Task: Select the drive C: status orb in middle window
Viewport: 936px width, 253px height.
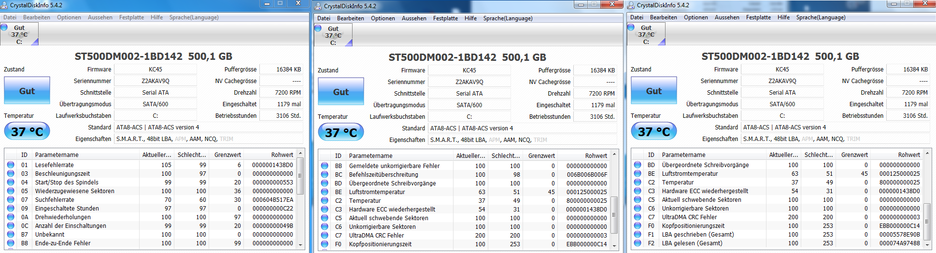Action: tap(318, 28)
